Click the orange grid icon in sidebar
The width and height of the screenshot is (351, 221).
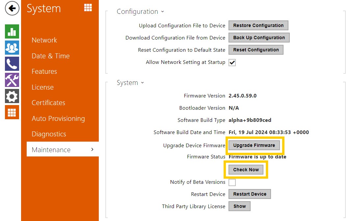12,112
